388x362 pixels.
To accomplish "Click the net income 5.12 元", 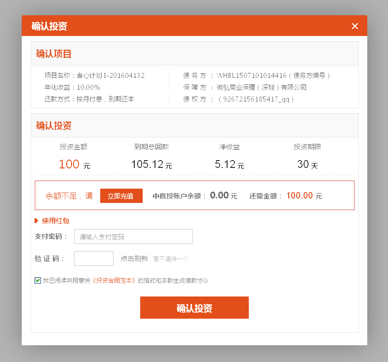I will pyautogui.click(x=230, y=164).
